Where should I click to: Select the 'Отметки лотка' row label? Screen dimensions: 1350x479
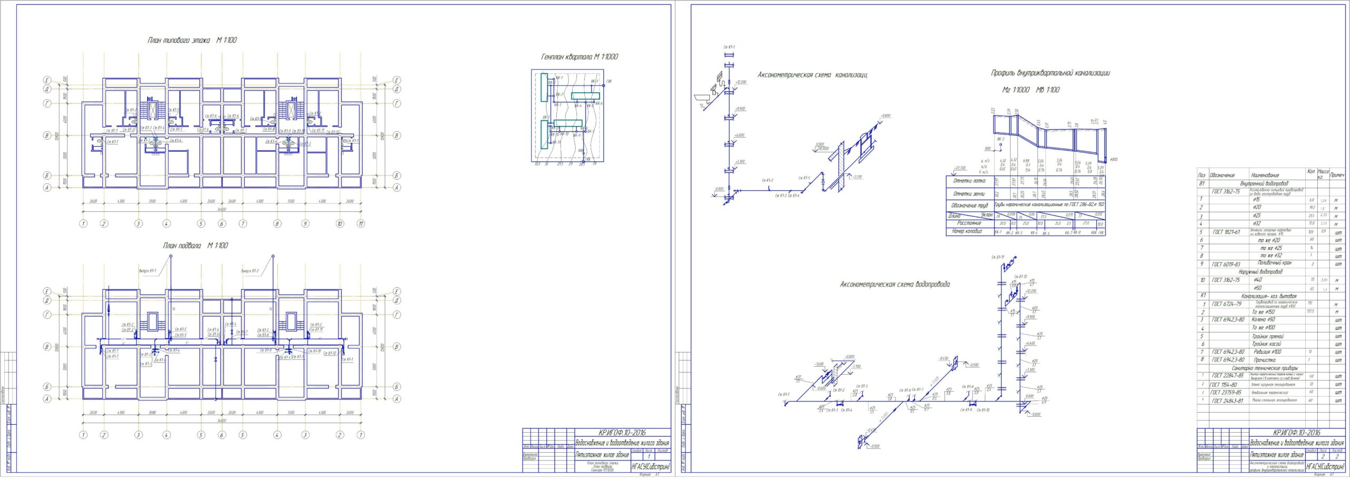[969, 181]
